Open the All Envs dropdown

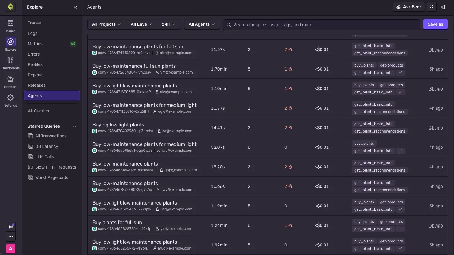(x=141, y=24)
